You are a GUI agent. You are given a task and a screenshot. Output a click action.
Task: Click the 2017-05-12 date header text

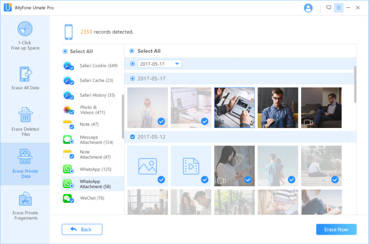[x=152, y=137]
